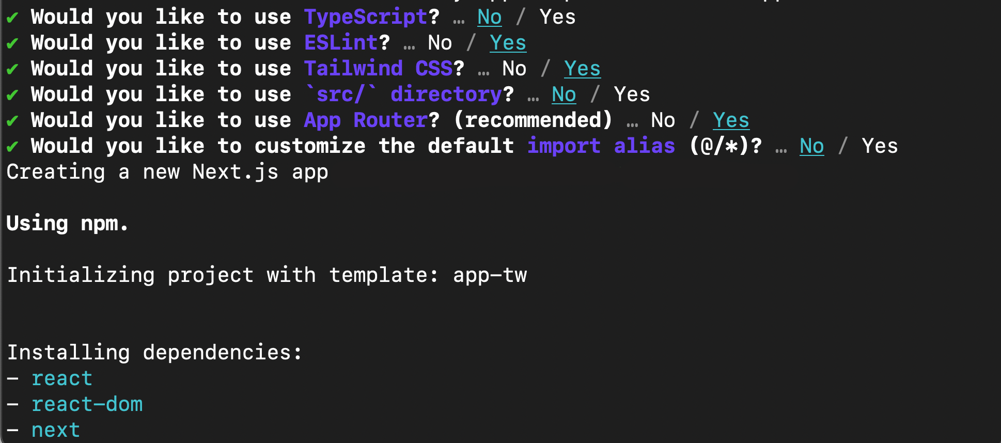Choose the No option for App Router
The width and height of the screenshot is (1001, 443).
click(x=663, y=121)
